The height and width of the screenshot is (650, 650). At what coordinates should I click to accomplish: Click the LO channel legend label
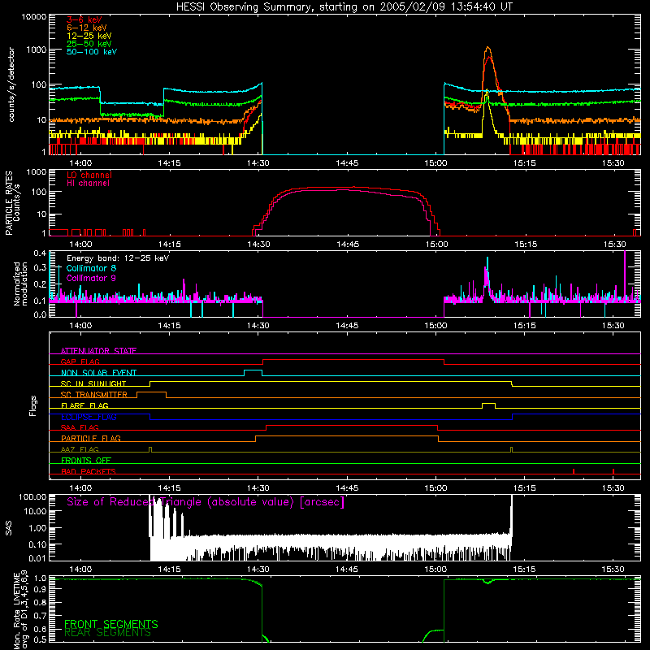pyautogui.click(x=89, y=175)
